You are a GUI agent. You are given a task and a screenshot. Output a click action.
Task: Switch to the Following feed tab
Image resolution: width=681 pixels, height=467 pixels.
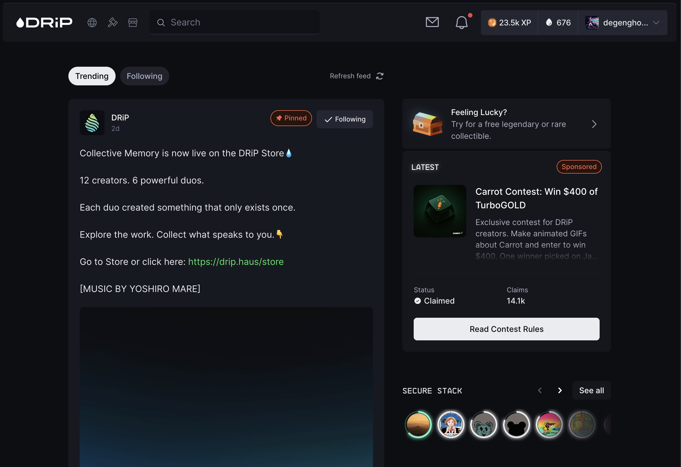tap(144, 76)
